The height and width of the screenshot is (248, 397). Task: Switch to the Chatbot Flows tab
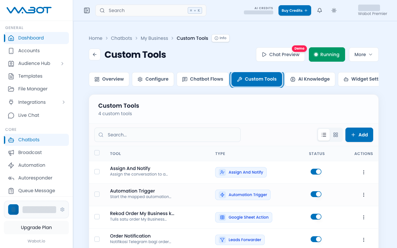click(x=203, y=79)
